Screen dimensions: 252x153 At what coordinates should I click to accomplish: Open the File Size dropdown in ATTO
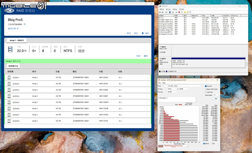172,92
